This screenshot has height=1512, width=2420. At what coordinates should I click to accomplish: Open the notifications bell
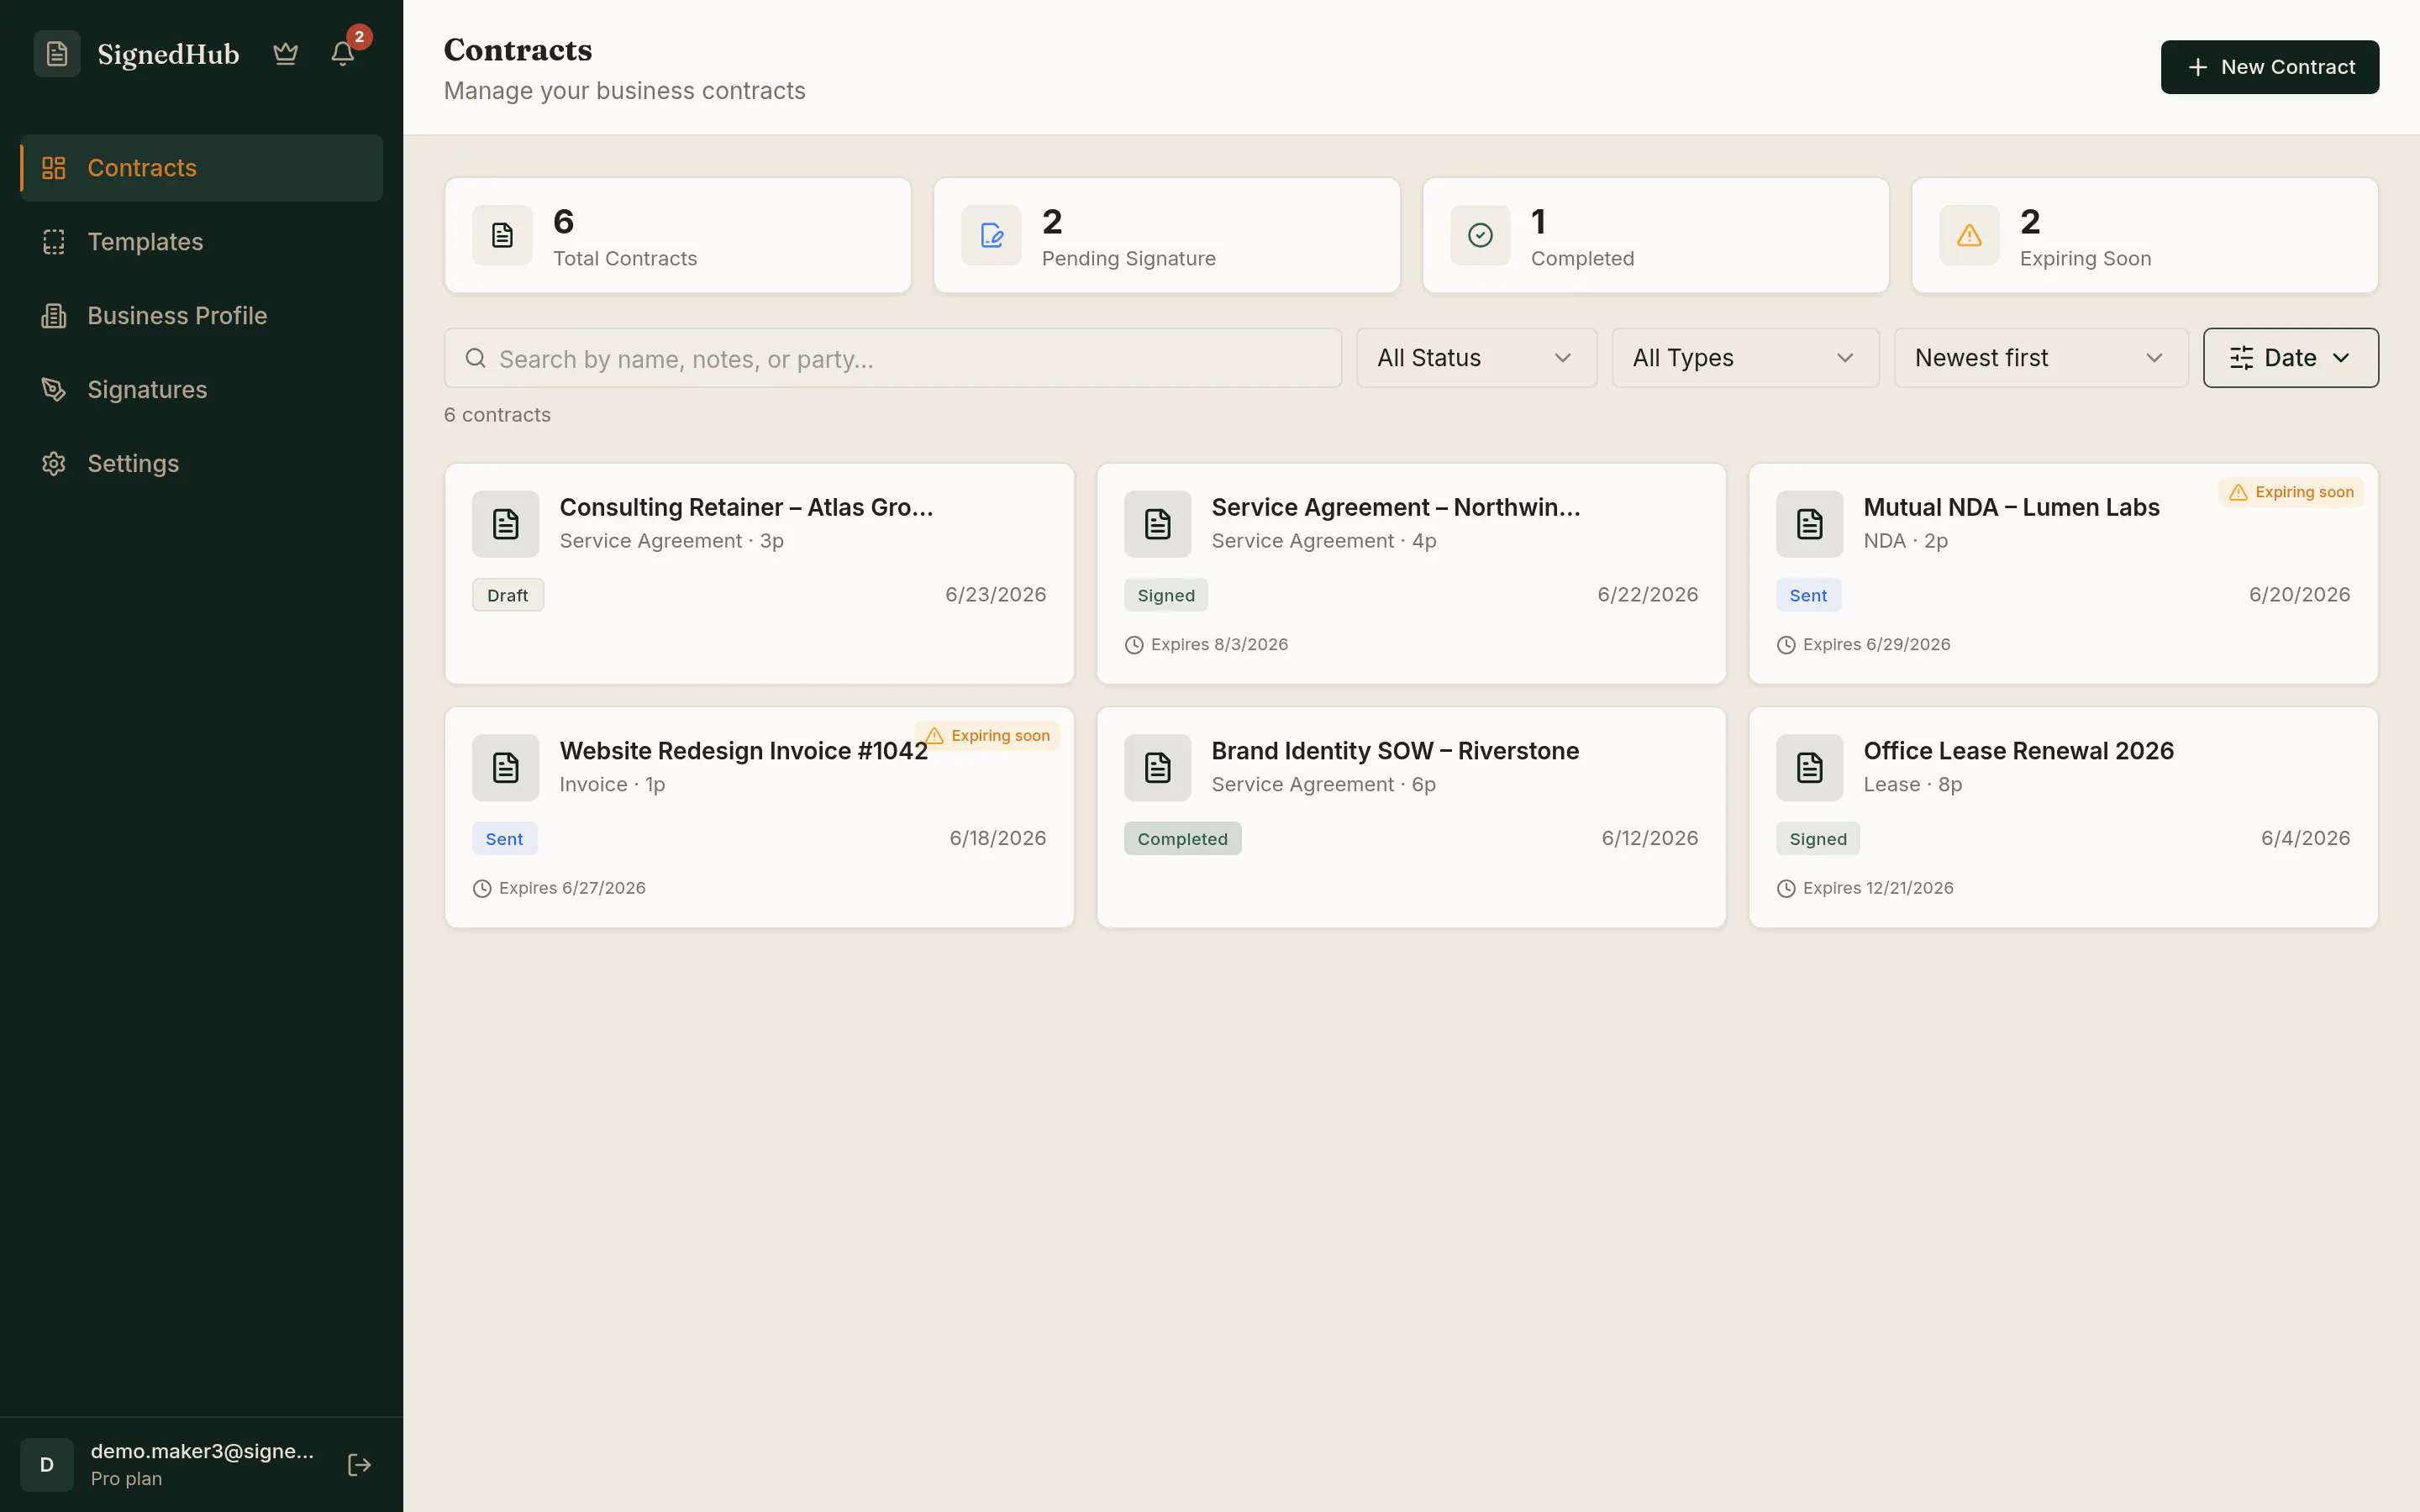[343, 54]
